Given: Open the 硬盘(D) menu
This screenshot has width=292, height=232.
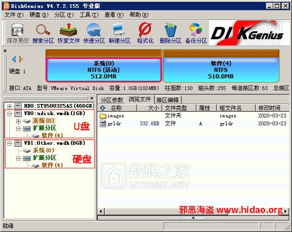Looking at the screenshot, I should [x=39, y=15].
